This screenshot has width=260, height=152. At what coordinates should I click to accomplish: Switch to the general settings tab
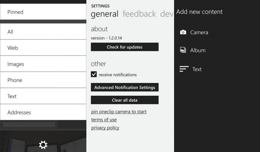[x=105, y=14]
